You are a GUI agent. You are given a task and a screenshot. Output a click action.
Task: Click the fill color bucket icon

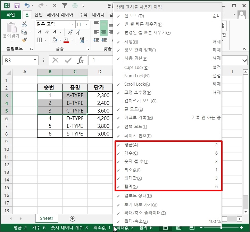55,40
